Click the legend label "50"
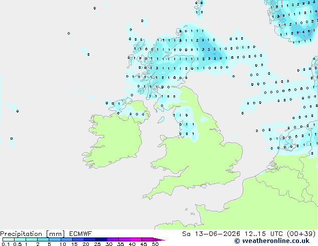 pyautogui.click(x=155, y=244)
